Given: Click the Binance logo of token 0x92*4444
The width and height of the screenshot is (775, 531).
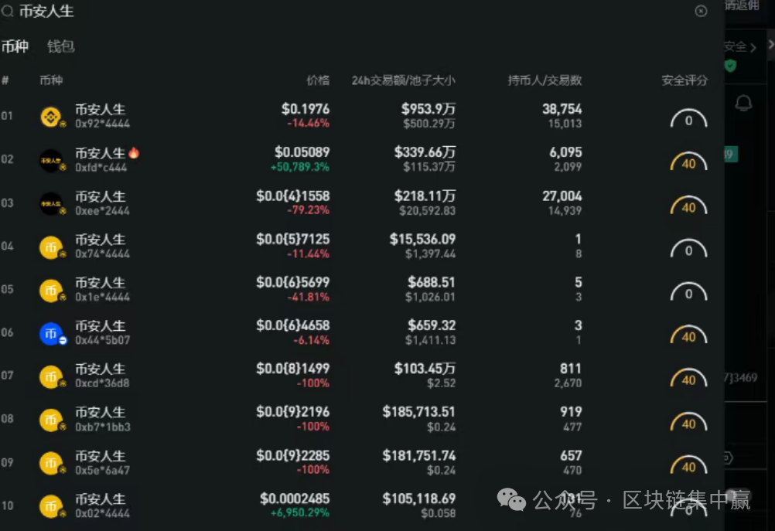Looking at the screenshot, I should point(51,117).
